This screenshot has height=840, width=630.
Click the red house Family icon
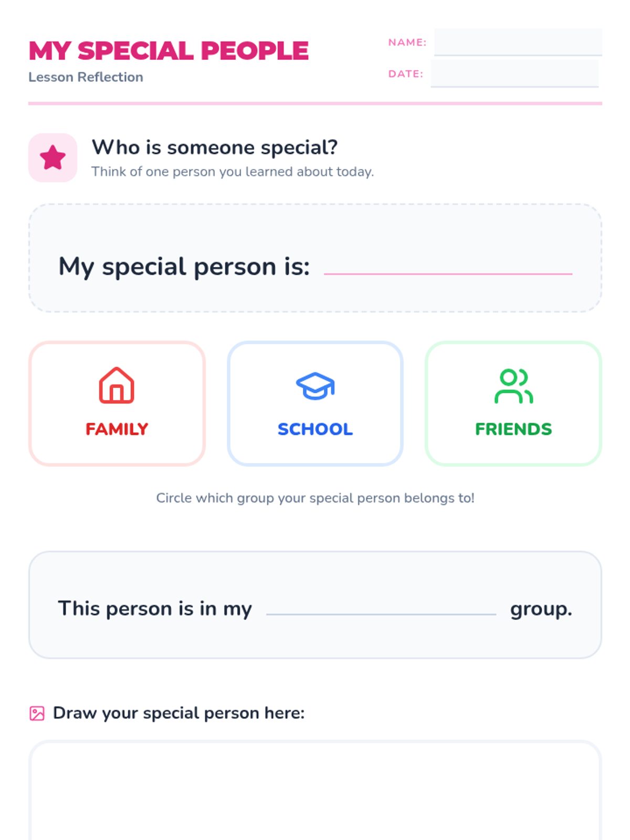click(x=117, y=385)
